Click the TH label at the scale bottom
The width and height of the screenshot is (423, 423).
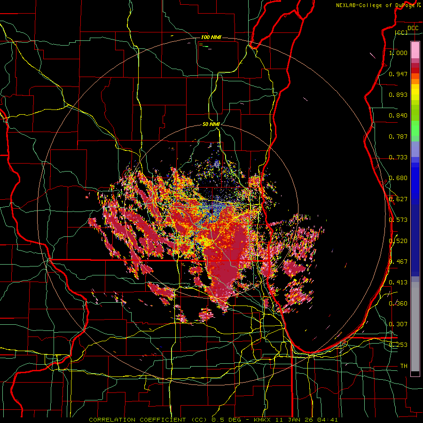pos(404,366)
